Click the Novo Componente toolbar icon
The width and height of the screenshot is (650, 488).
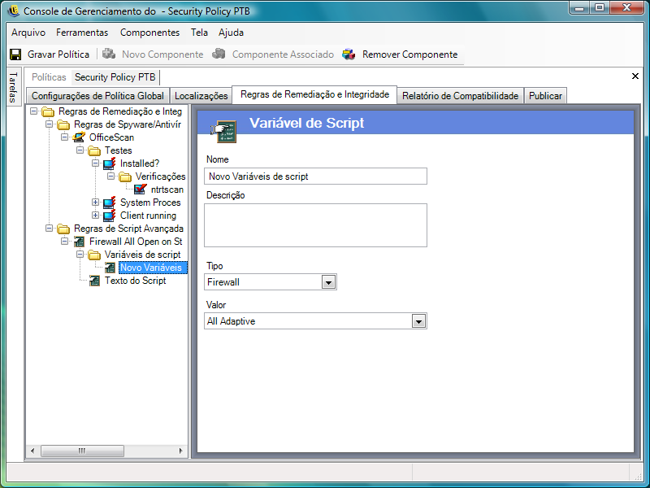(x=109, y=54)
